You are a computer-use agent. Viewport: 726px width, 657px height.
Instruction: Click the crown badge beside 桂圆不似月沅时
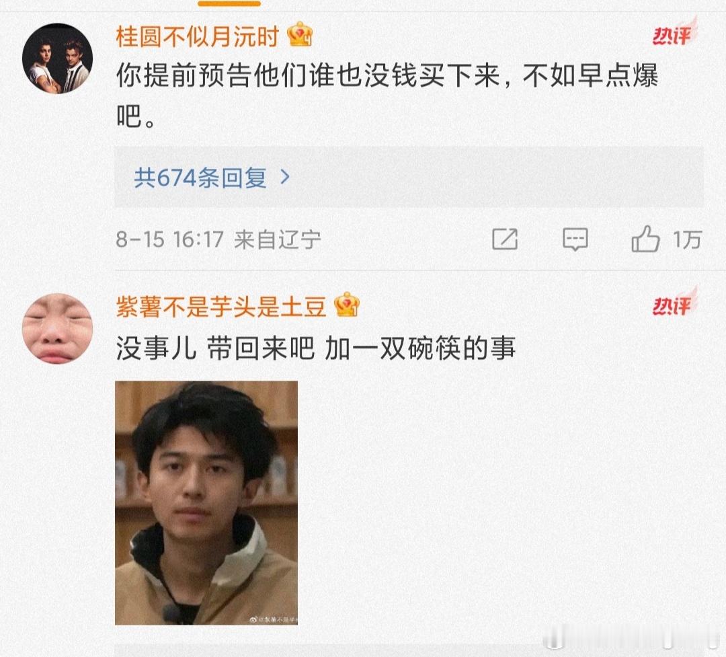point(300,35)
